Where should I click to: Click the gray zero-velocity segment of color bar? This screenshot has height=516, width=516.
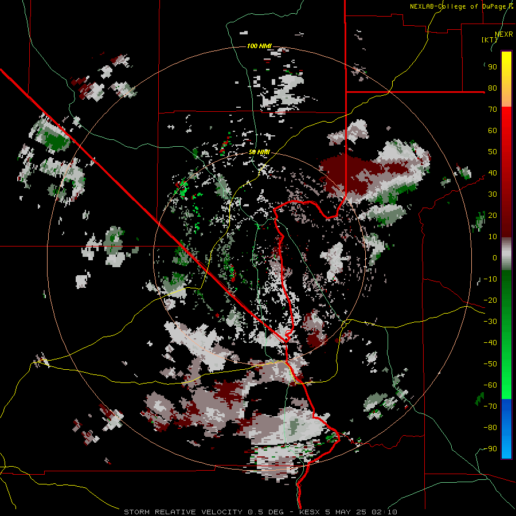506,254
